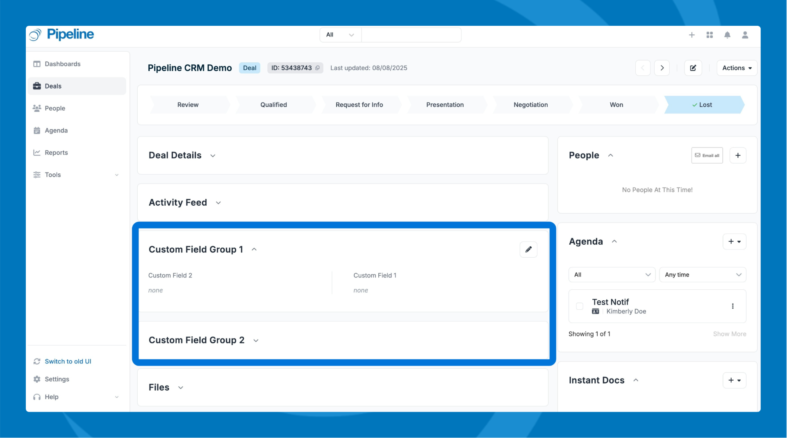Screen dimensions: 787x438
Task: Click Help headset icon
Action: [x=37, y=397]
